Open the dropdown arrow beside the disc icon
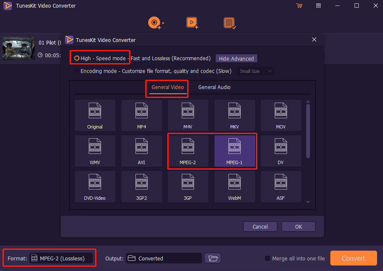 pyautogui.click(x=163, y=23)
